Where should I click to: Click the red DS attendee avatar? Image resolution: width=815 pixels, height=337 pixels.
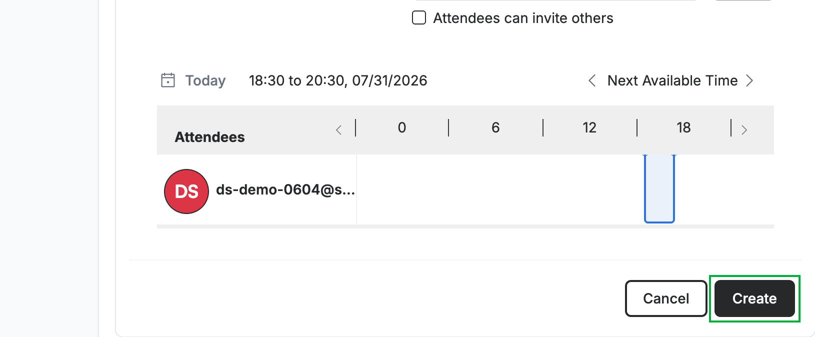point(186,191)
